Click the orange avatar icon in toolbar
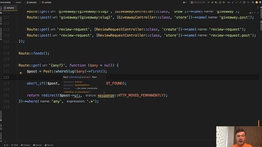Screen dimensions: 262x147 pyautogui.click(x=257, y=2)
